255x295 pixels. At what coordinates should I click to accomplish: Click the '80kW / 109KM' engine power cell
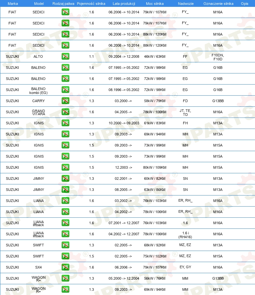[155, 167]
